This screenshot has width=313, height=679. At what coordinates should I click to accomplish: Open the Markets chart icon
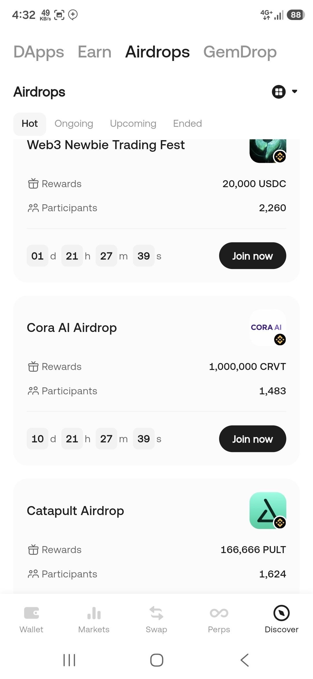click(94, 613)
